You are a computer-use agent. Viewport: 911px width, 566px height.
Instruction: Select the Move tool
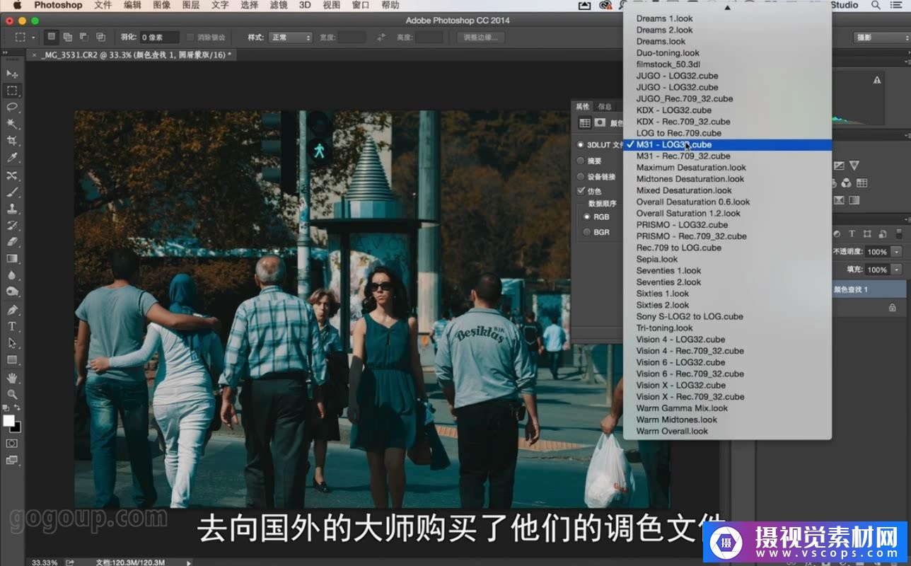click(x=12, y=74)
